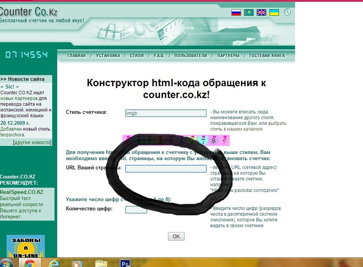Viewport: 363px width, 267px height.
Task: Open the другие новости link
Action: click(x=32, y=142)
